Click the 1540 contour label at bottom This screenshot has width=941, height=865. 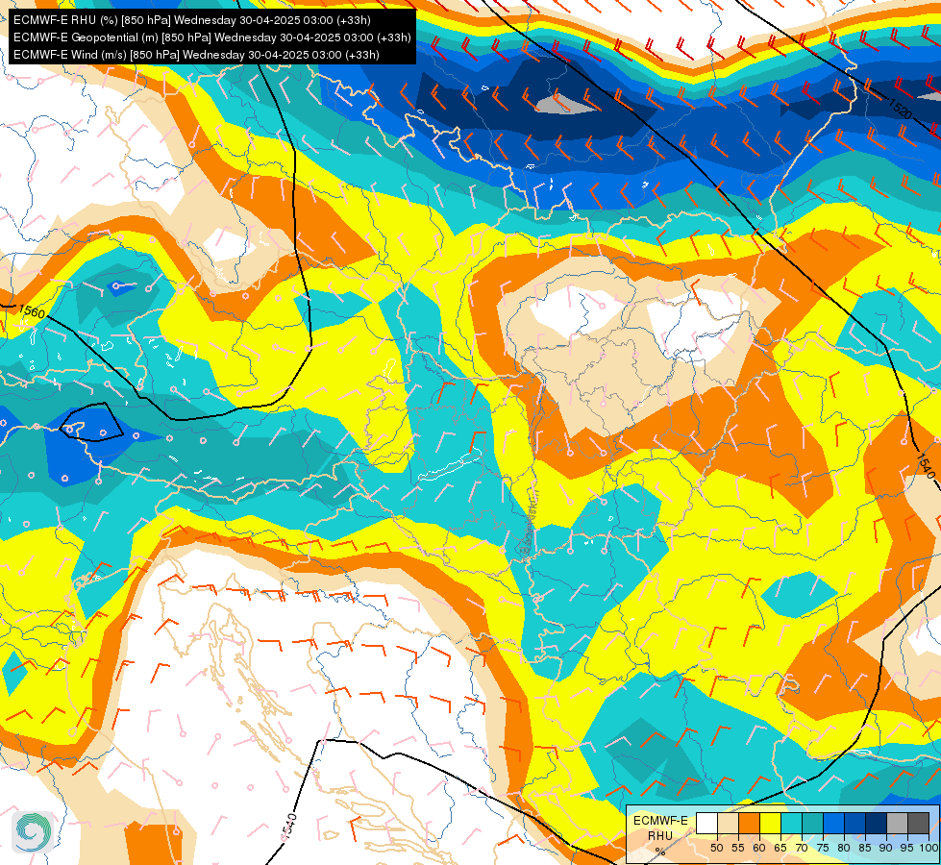[288, 826]
